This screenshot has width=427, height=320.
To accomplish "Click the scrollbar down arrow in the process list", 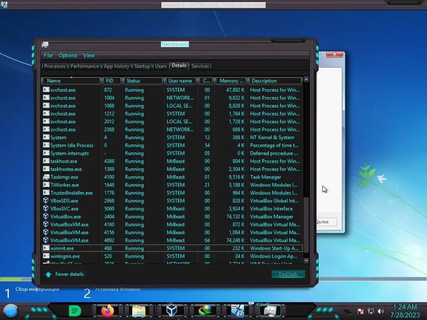I will (306, 260).
